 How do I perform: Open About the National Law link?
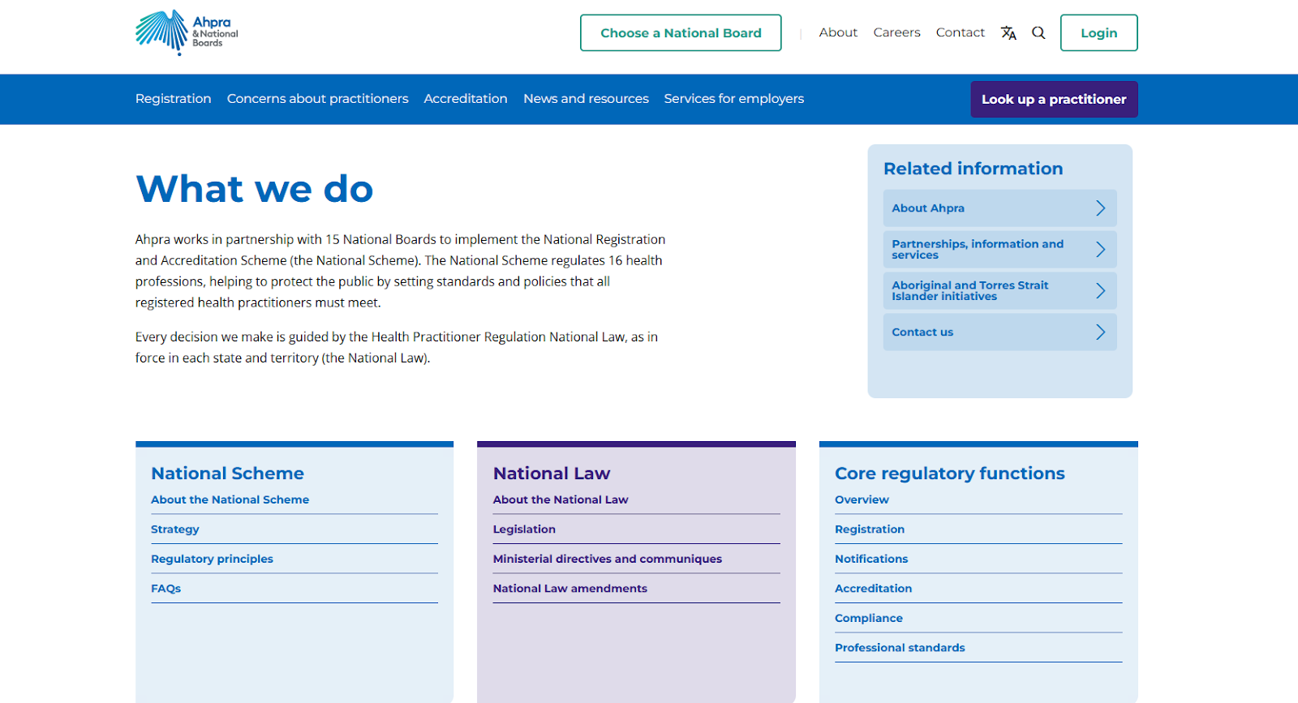pos(561,500)
